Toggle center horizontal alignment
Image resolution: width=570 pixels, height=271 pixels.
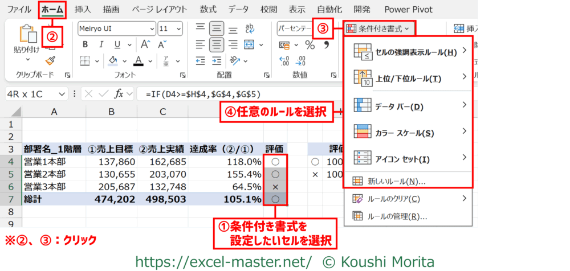(x=216, y=44)
